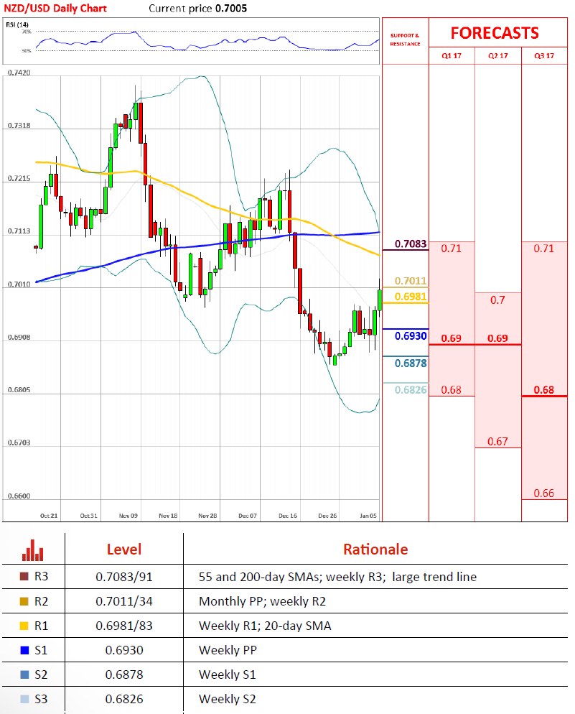Click the Q2 17 upper forecast 0.7
The width and height of the screenshot is (575, 714).
point(497,300)
